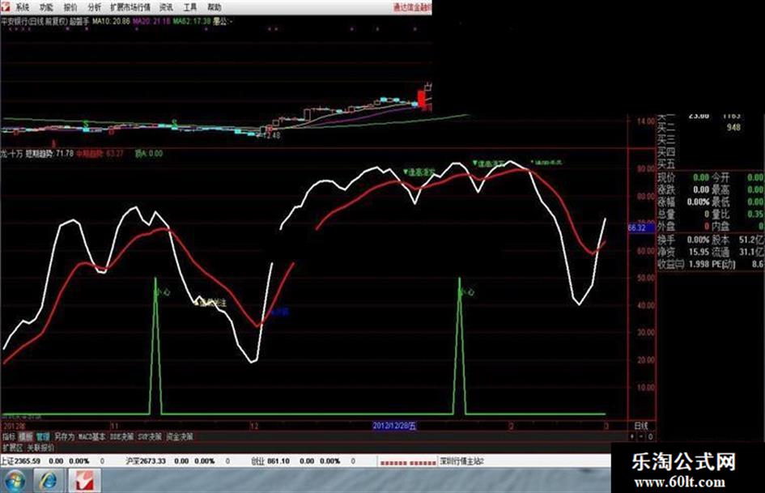Click the 短期趋势 71.78 indicator label

(49, 154)
